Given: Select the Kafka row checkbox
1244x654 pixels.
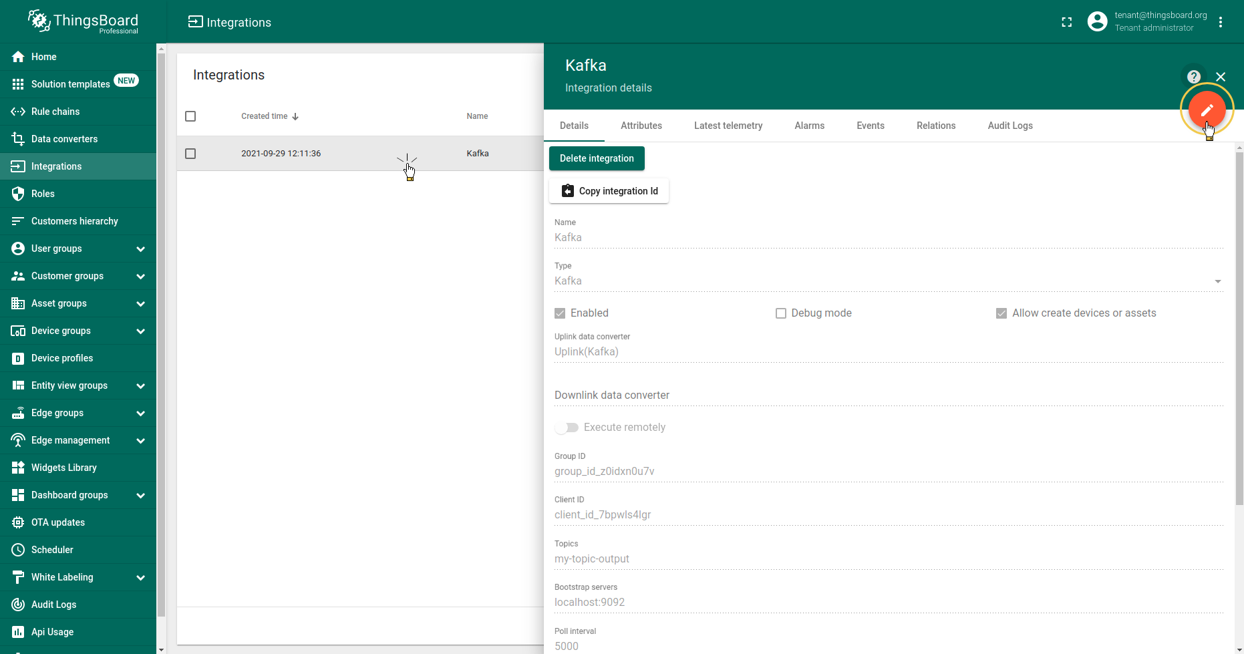Looking at the screenshot, I should [x=190, y=154].
